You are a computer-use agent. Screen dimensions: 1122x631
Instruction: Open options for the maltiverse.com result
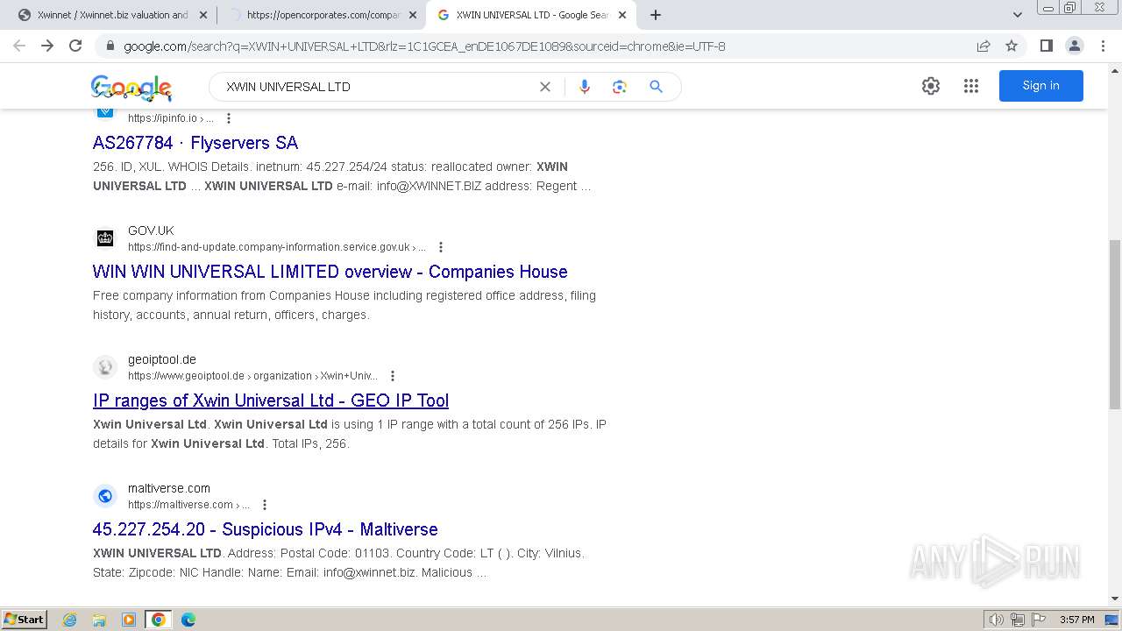[x=265, y=505]
